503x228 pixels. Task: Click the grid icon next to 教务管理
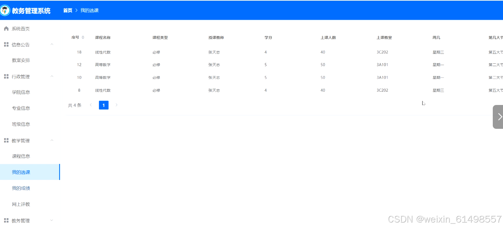point(6,220)
